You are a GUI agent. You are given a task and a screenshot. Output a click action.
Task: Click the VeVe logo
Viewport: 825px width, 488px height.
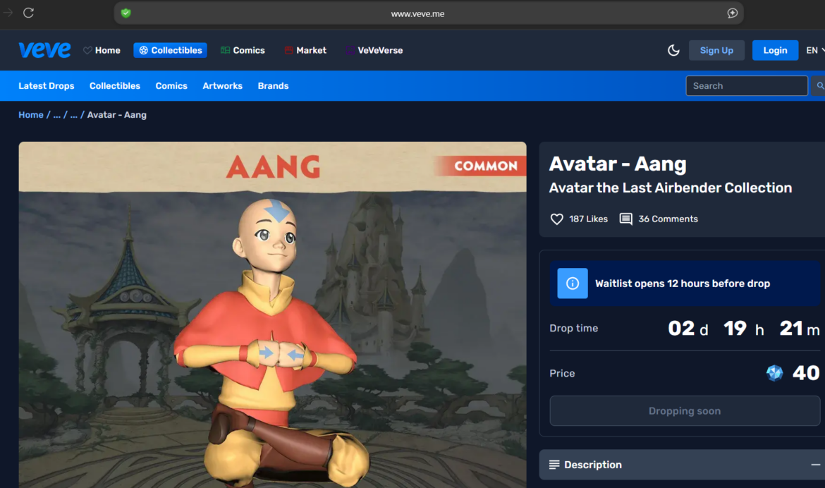click(x=44, y=50)
